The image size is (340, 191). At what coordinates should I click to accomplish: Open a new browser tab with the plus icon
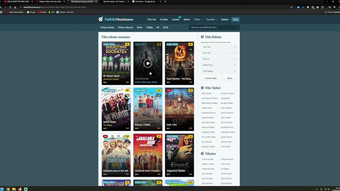click(165, 2)
